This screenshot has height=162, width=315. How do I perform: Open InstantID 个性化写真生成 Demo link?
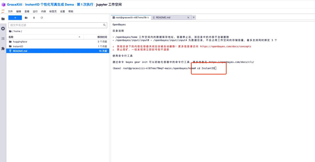(x=49, y=4)
